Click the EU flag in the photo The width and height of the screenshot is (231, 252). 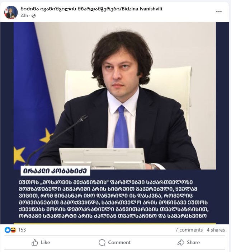[x=33, y=95]
